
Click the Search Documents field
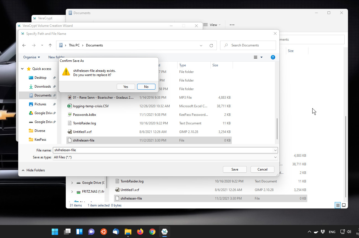point(248,45)
